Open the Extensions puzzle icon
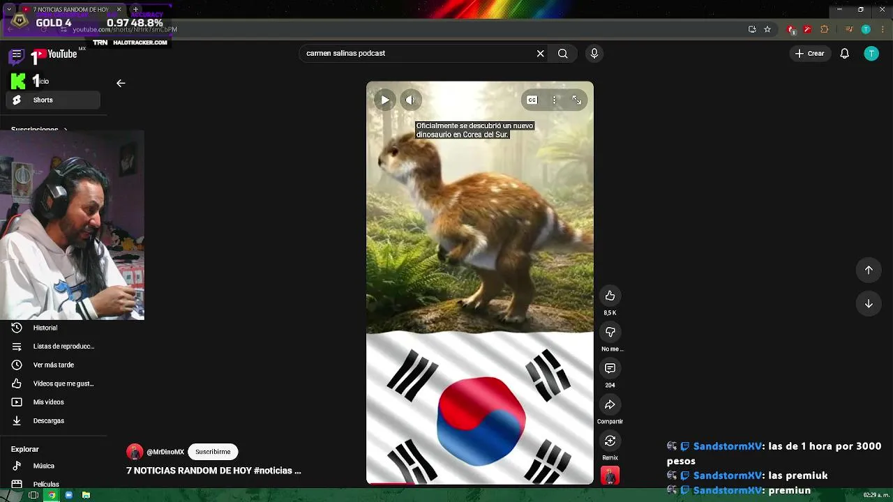This screenshot has width=893, height=502. (824, 29)
